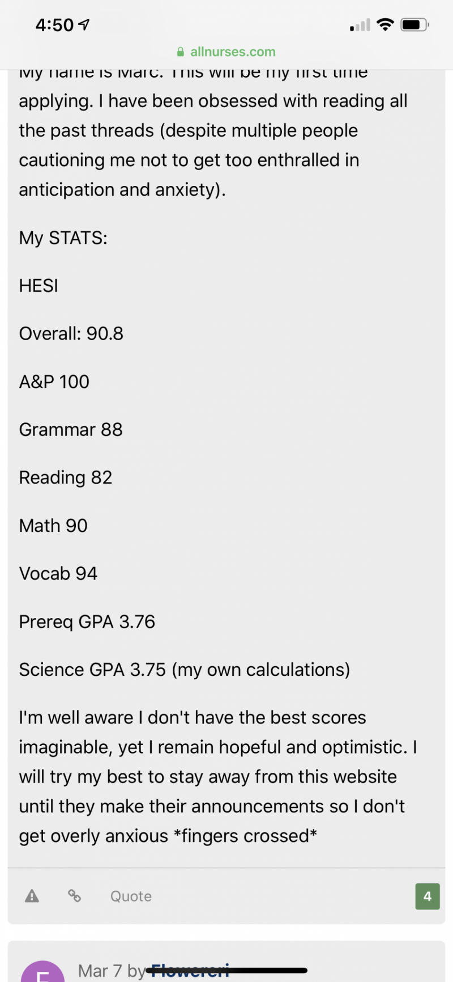Open the green reactions count badge showing 4

point(428,896)
